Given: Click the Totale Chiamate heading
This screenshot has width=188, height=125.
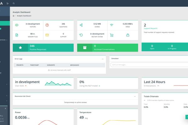Looking at the screenshot, I should 151,97.
